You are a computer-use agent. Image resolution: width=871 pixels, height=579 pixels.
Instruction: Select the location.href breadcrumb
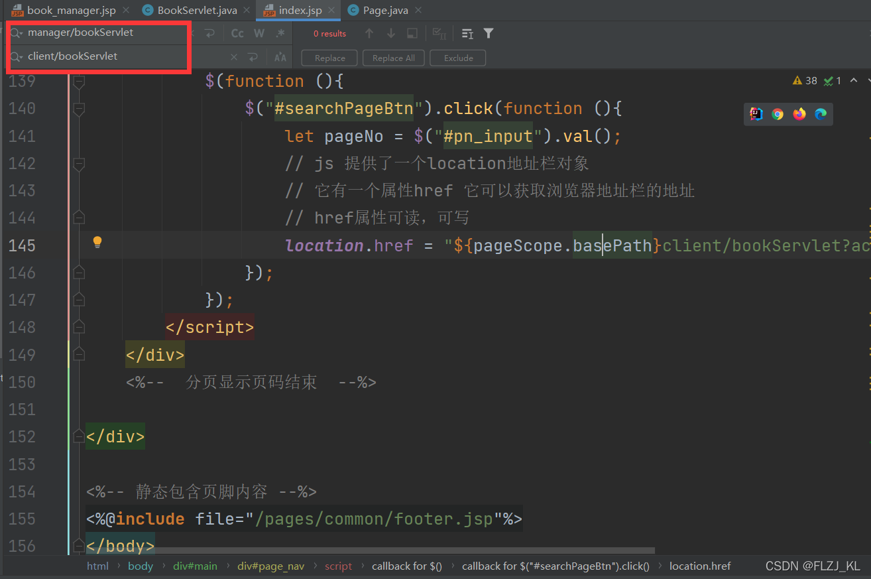tap(700, 566)
